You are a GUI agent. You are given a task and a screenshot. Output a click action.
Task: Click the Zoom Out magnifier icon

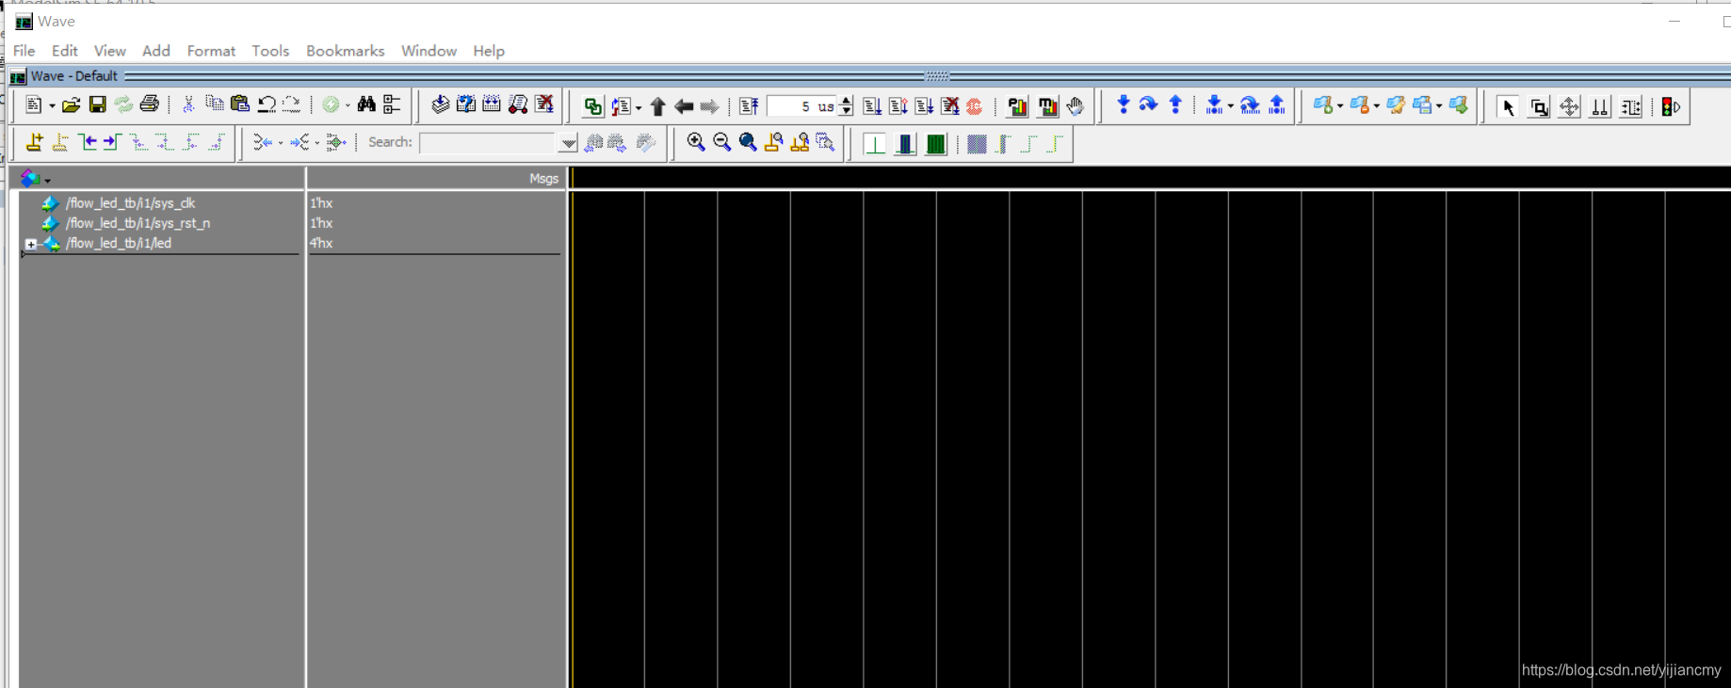722,141
